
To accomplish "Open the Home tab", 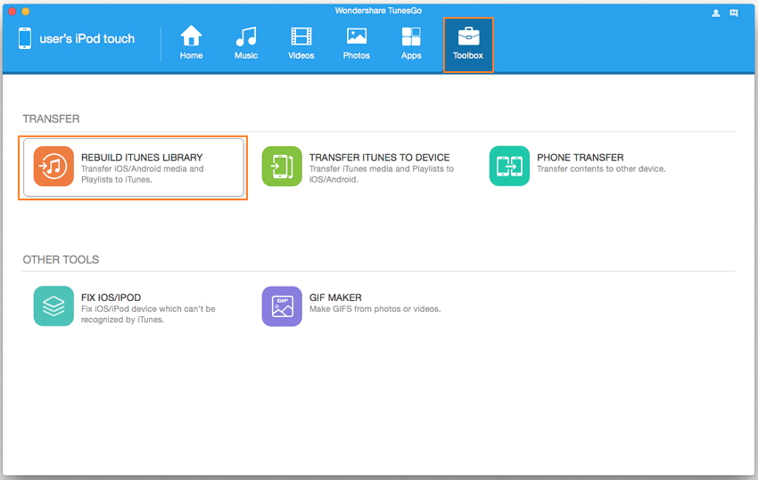I will click(191, 43).
